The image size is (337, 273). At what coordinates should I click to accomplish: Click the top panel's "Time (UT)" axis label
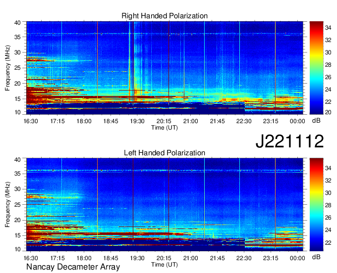(x=165, y=128)
